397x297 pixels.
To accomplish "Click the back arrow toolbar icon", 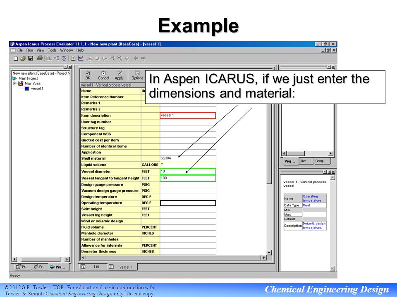I will click(x=136, y=58).
